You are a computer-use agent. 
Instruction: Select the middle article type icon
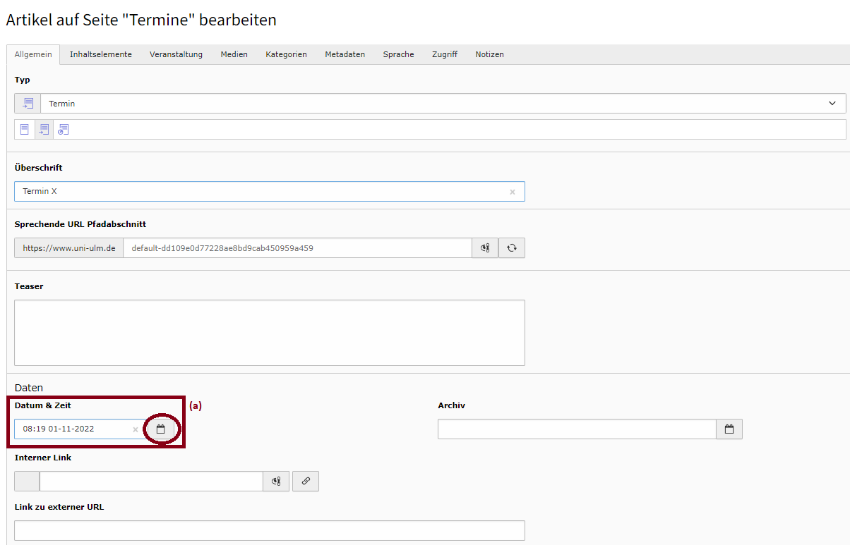(x=44, y=130)
